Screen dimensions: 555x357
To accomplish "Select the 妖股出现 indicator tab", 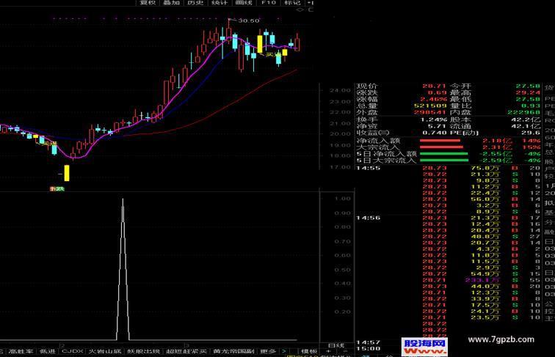I will [144, 351].
